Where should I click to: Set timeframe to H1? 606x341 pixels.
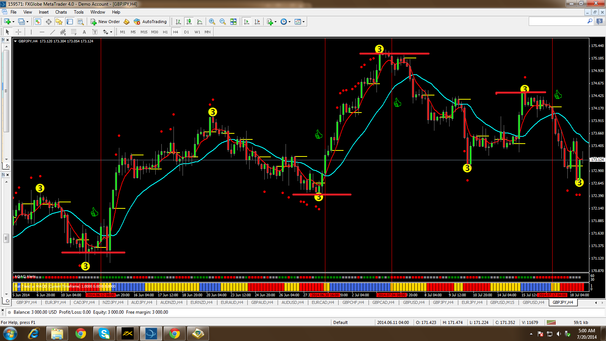coord(165,32)
